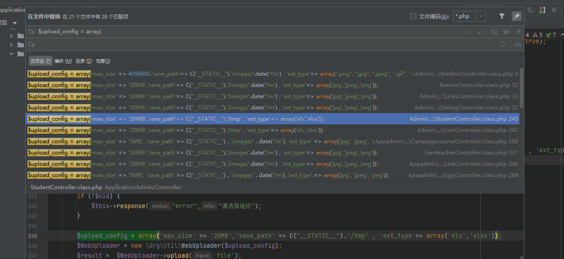Screen dimensions: 564x259
Task: Switch to the 范围(S) scope tab
Action: tap(103, 61)
